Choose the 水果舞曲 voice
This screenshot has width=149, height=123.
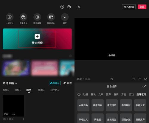[83, 105]
